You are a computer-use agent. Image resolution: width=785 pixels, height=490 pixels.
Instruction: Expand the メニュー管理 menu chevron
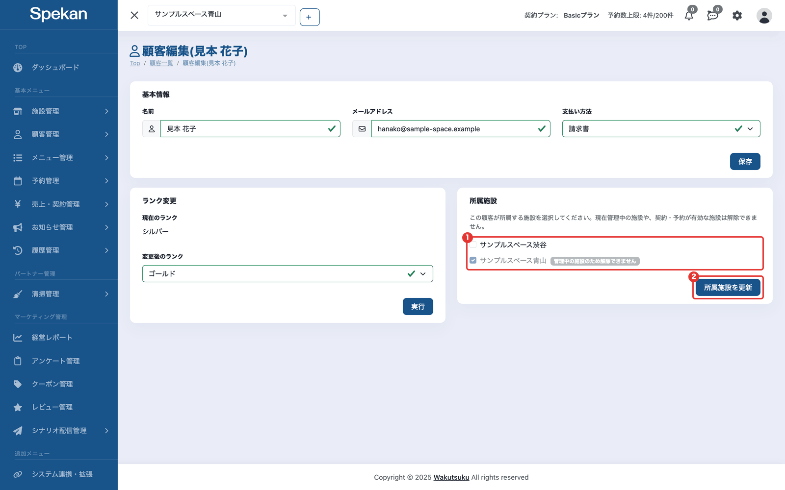106,158
